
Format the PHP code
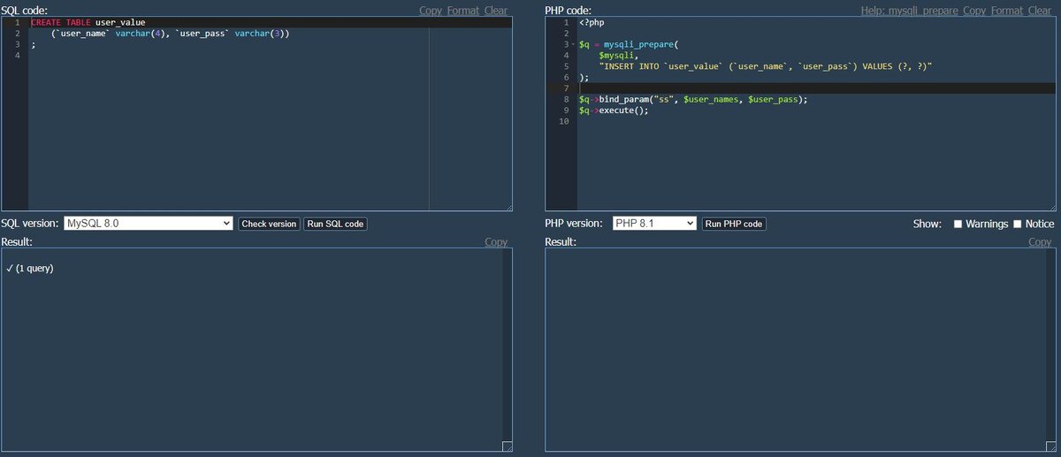pos(1006,11)
